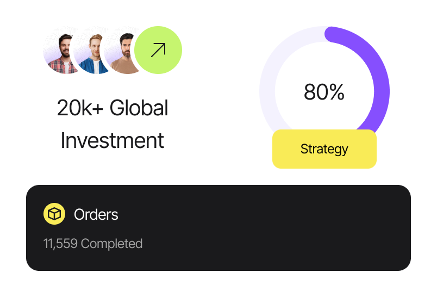The height and width of the screenshot is (297, 437).
Task: Click the Investment heading word
Action: coord(113,140)
